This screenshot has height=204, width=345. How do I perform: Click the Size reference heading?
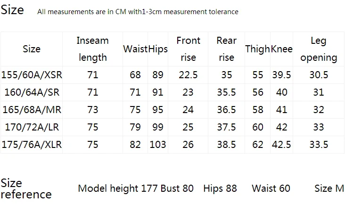click(x=26, y=188)
